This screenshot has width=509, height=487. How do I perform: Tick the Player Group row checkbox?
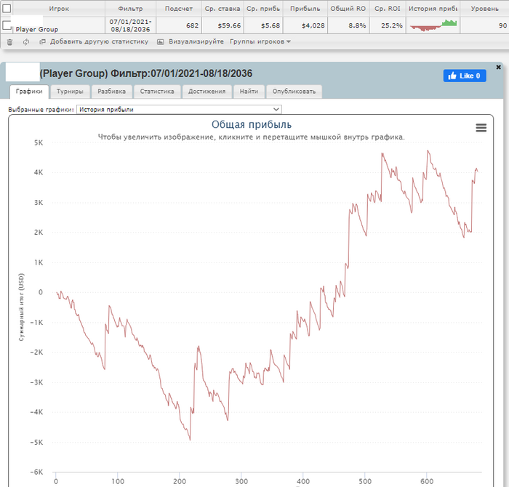coord(7,25)
